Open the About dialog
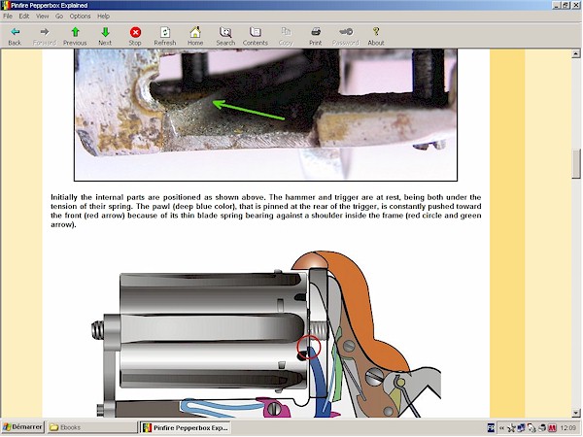583x437 pixels. [x=376, y=36]
